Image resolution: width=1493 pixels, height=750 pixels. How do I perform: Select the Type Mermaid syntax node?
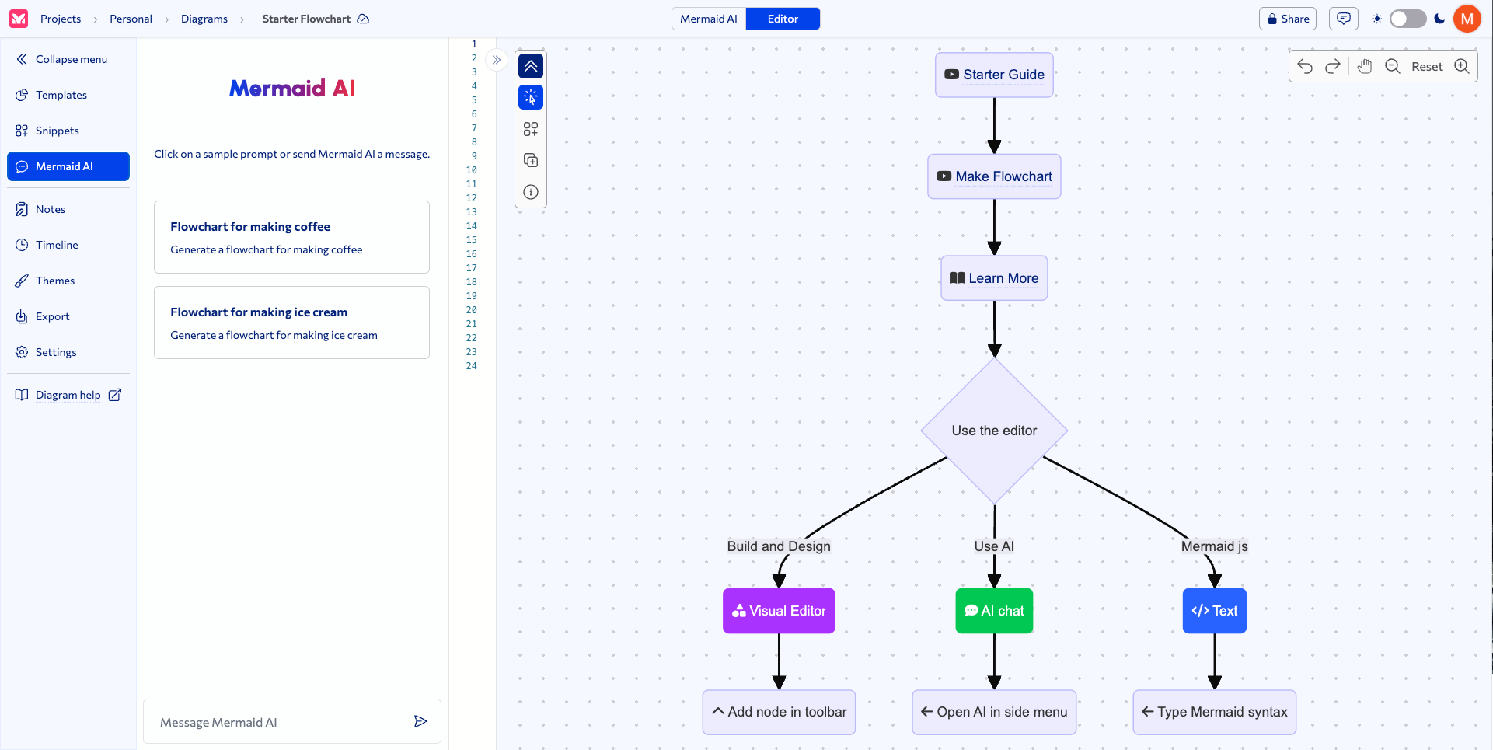tap(1215, 712)
